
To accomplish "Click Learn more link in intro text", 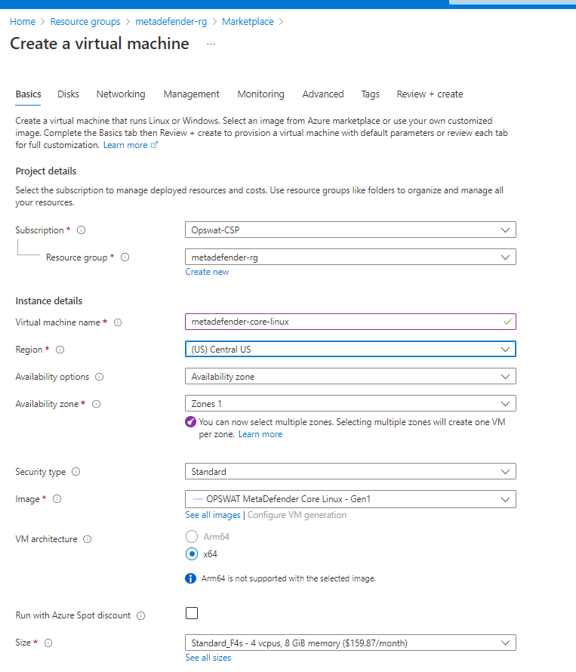I will [125, 145].
